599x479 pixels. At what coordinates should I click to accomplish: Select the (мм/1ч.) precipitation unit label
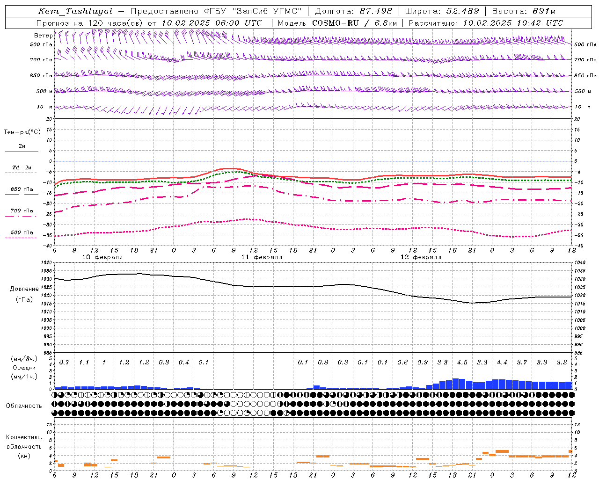[24, 377]
